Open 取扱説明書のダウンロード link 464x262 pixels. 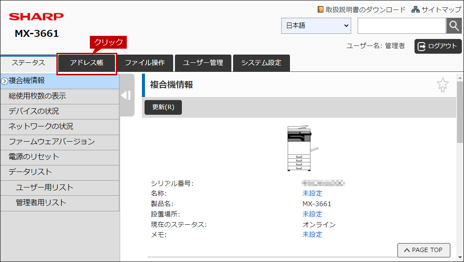(x=365, y=10)
